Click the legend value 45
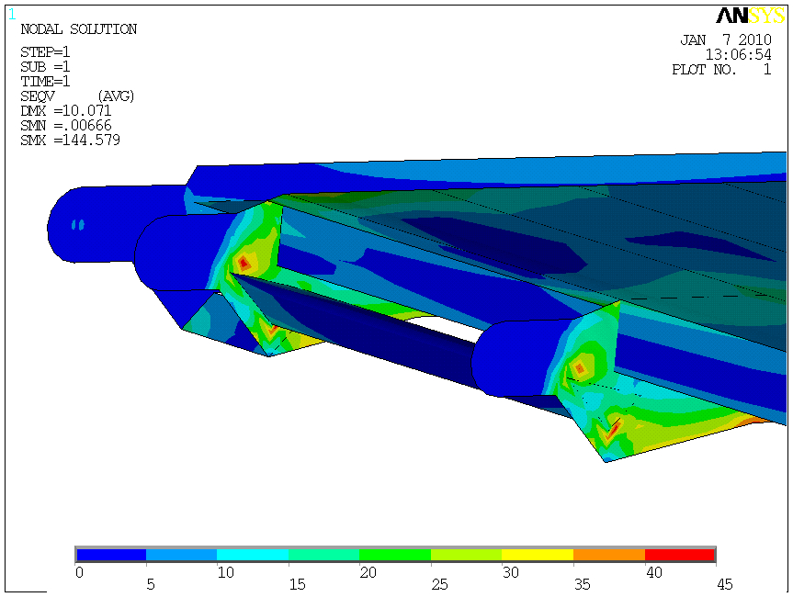The width and height of the screenshot is (793, 597). (725, 584)
